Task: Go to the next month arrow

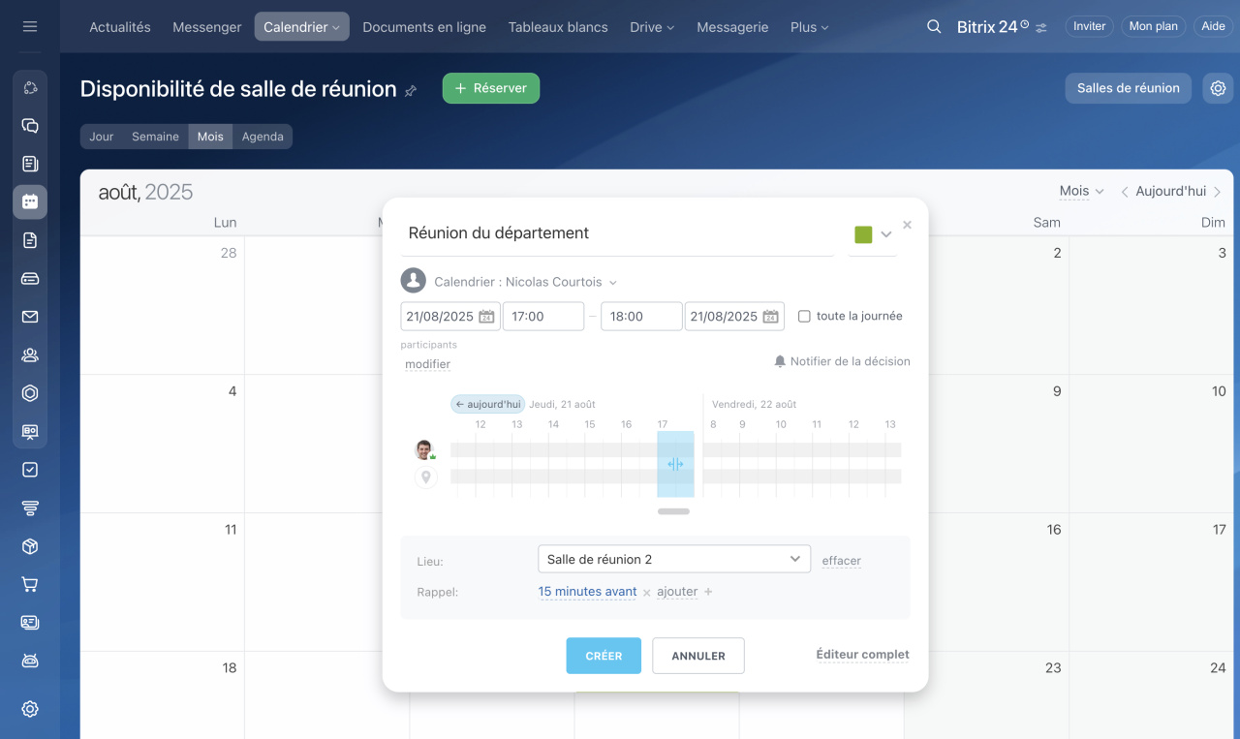Action: 1217,192
